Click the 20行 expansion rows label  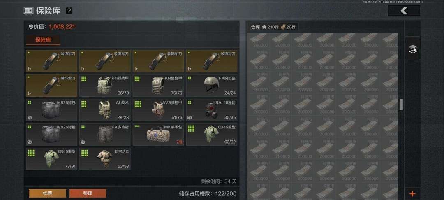click(288, 27)
